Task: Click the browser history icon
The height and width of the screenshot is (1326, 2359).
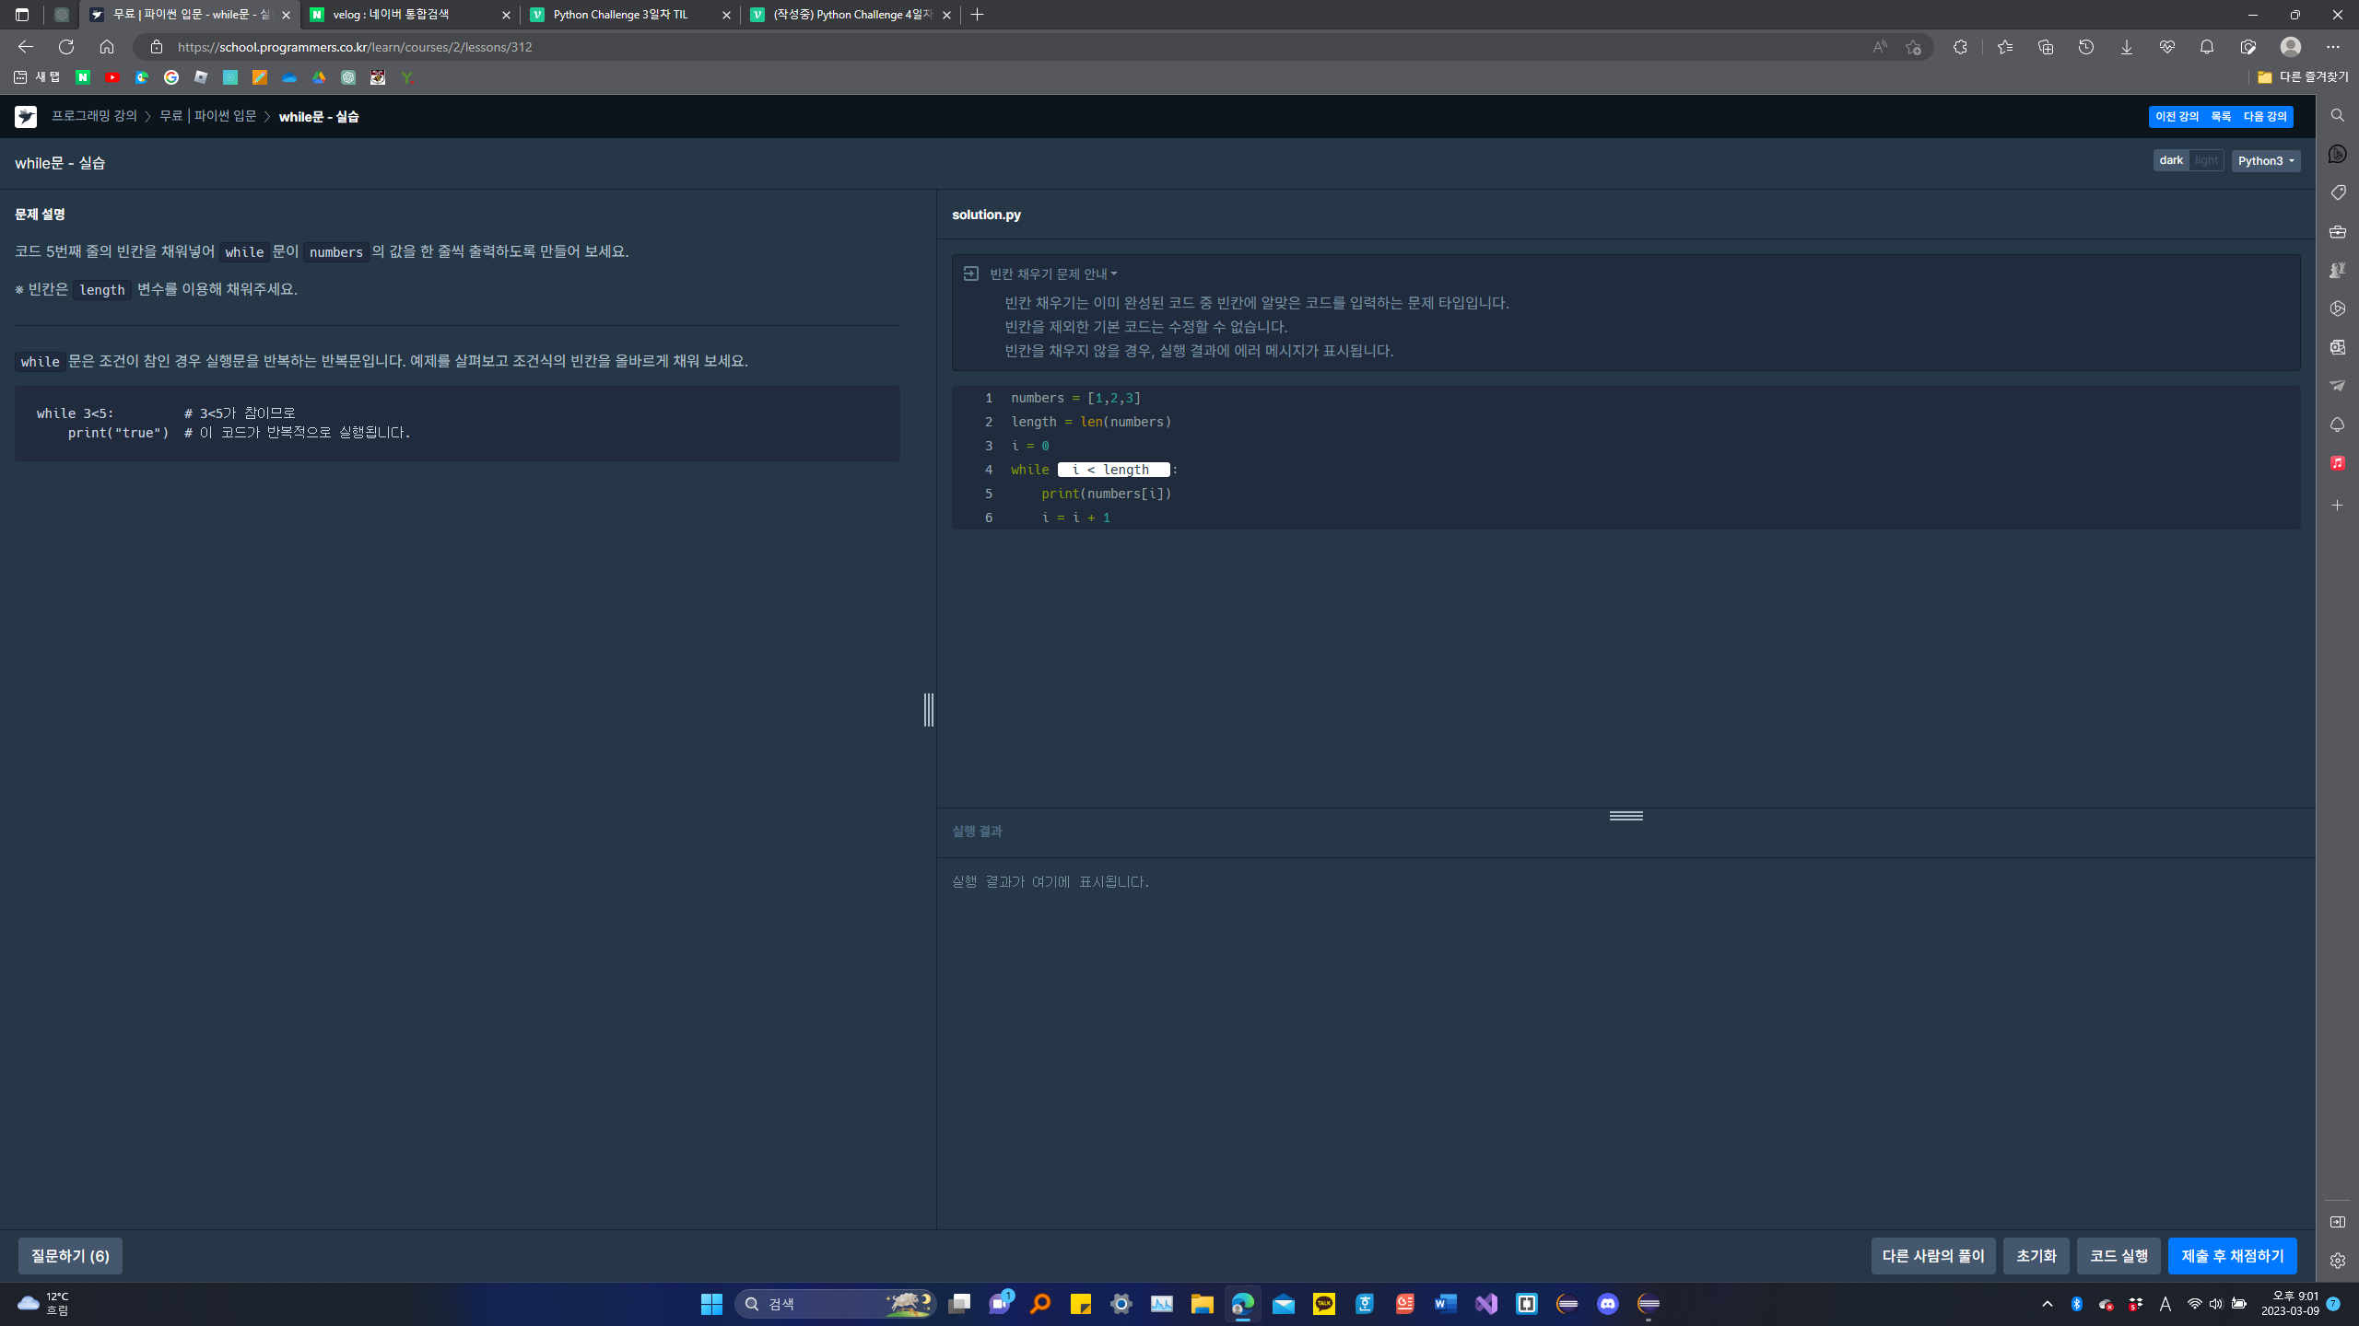Action: click(x=2085, y=47)
